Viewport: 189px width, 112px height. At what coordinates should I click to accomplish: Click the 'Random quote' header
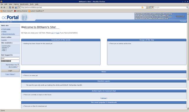tap(104, 81)
